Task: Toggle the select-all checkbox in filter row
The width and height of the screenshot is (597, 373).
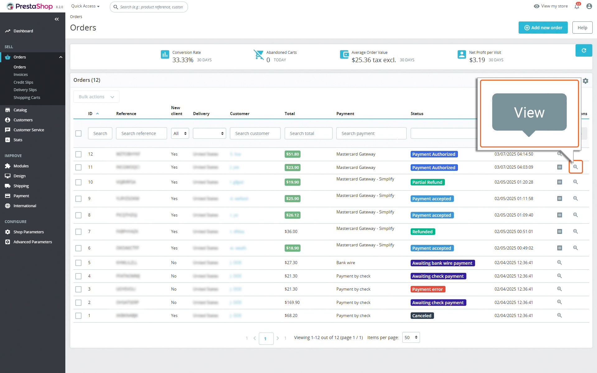Action: pyautogui.click(x=78, y=133)
